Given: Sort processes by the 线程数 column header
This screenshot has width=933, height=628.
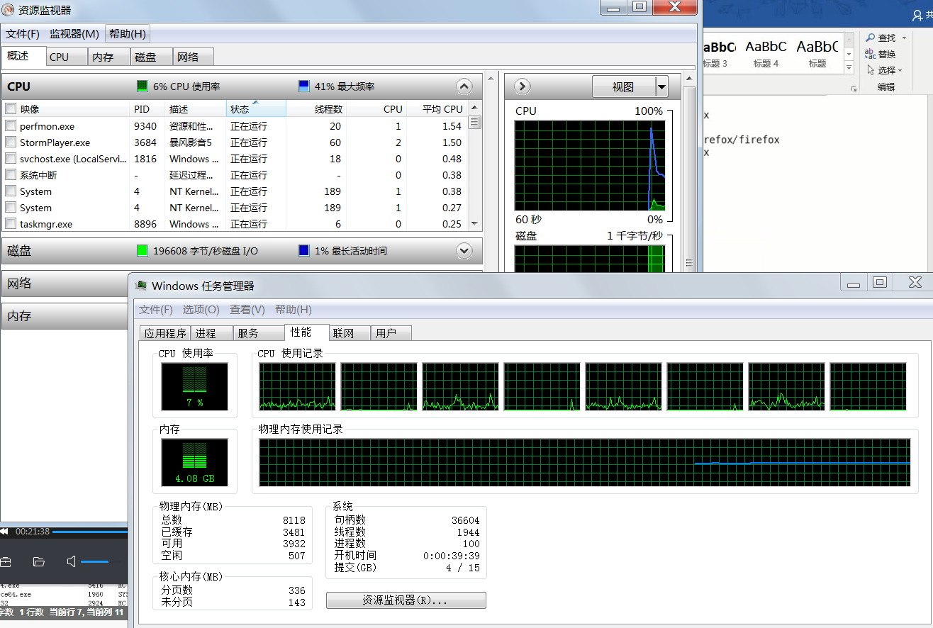Looking at the screenshot, I should (x=316, y=109).
